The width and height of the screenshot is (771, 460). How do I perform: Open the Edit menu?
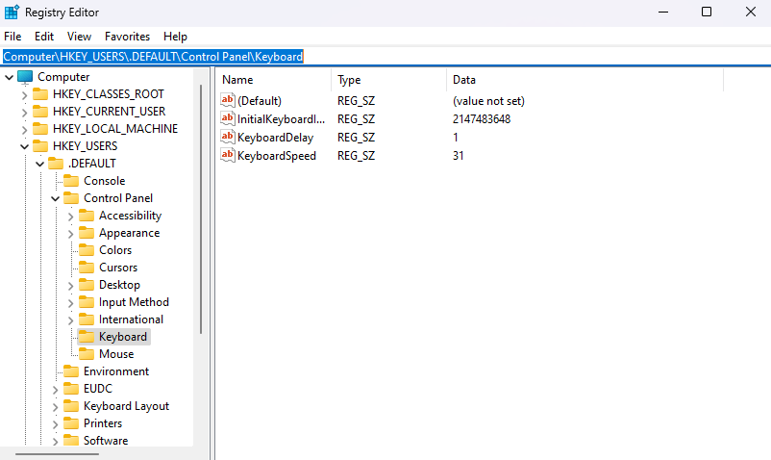(x=44, y=37)
